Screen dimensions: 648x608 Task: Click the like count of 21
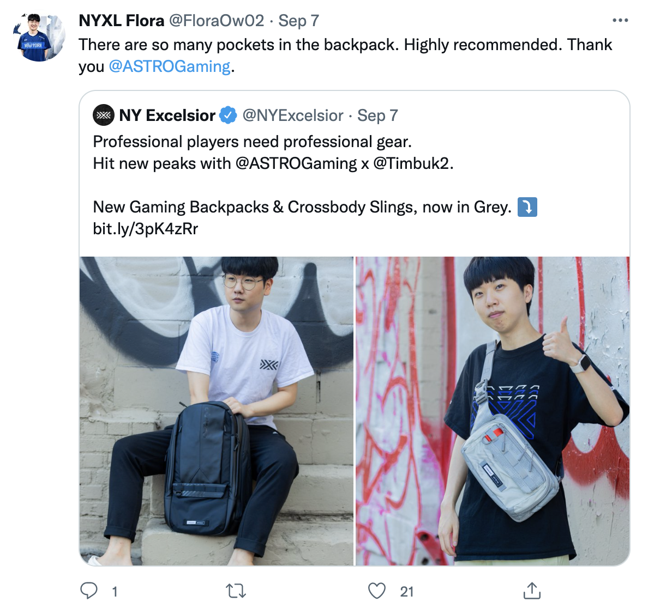(407, 592)
